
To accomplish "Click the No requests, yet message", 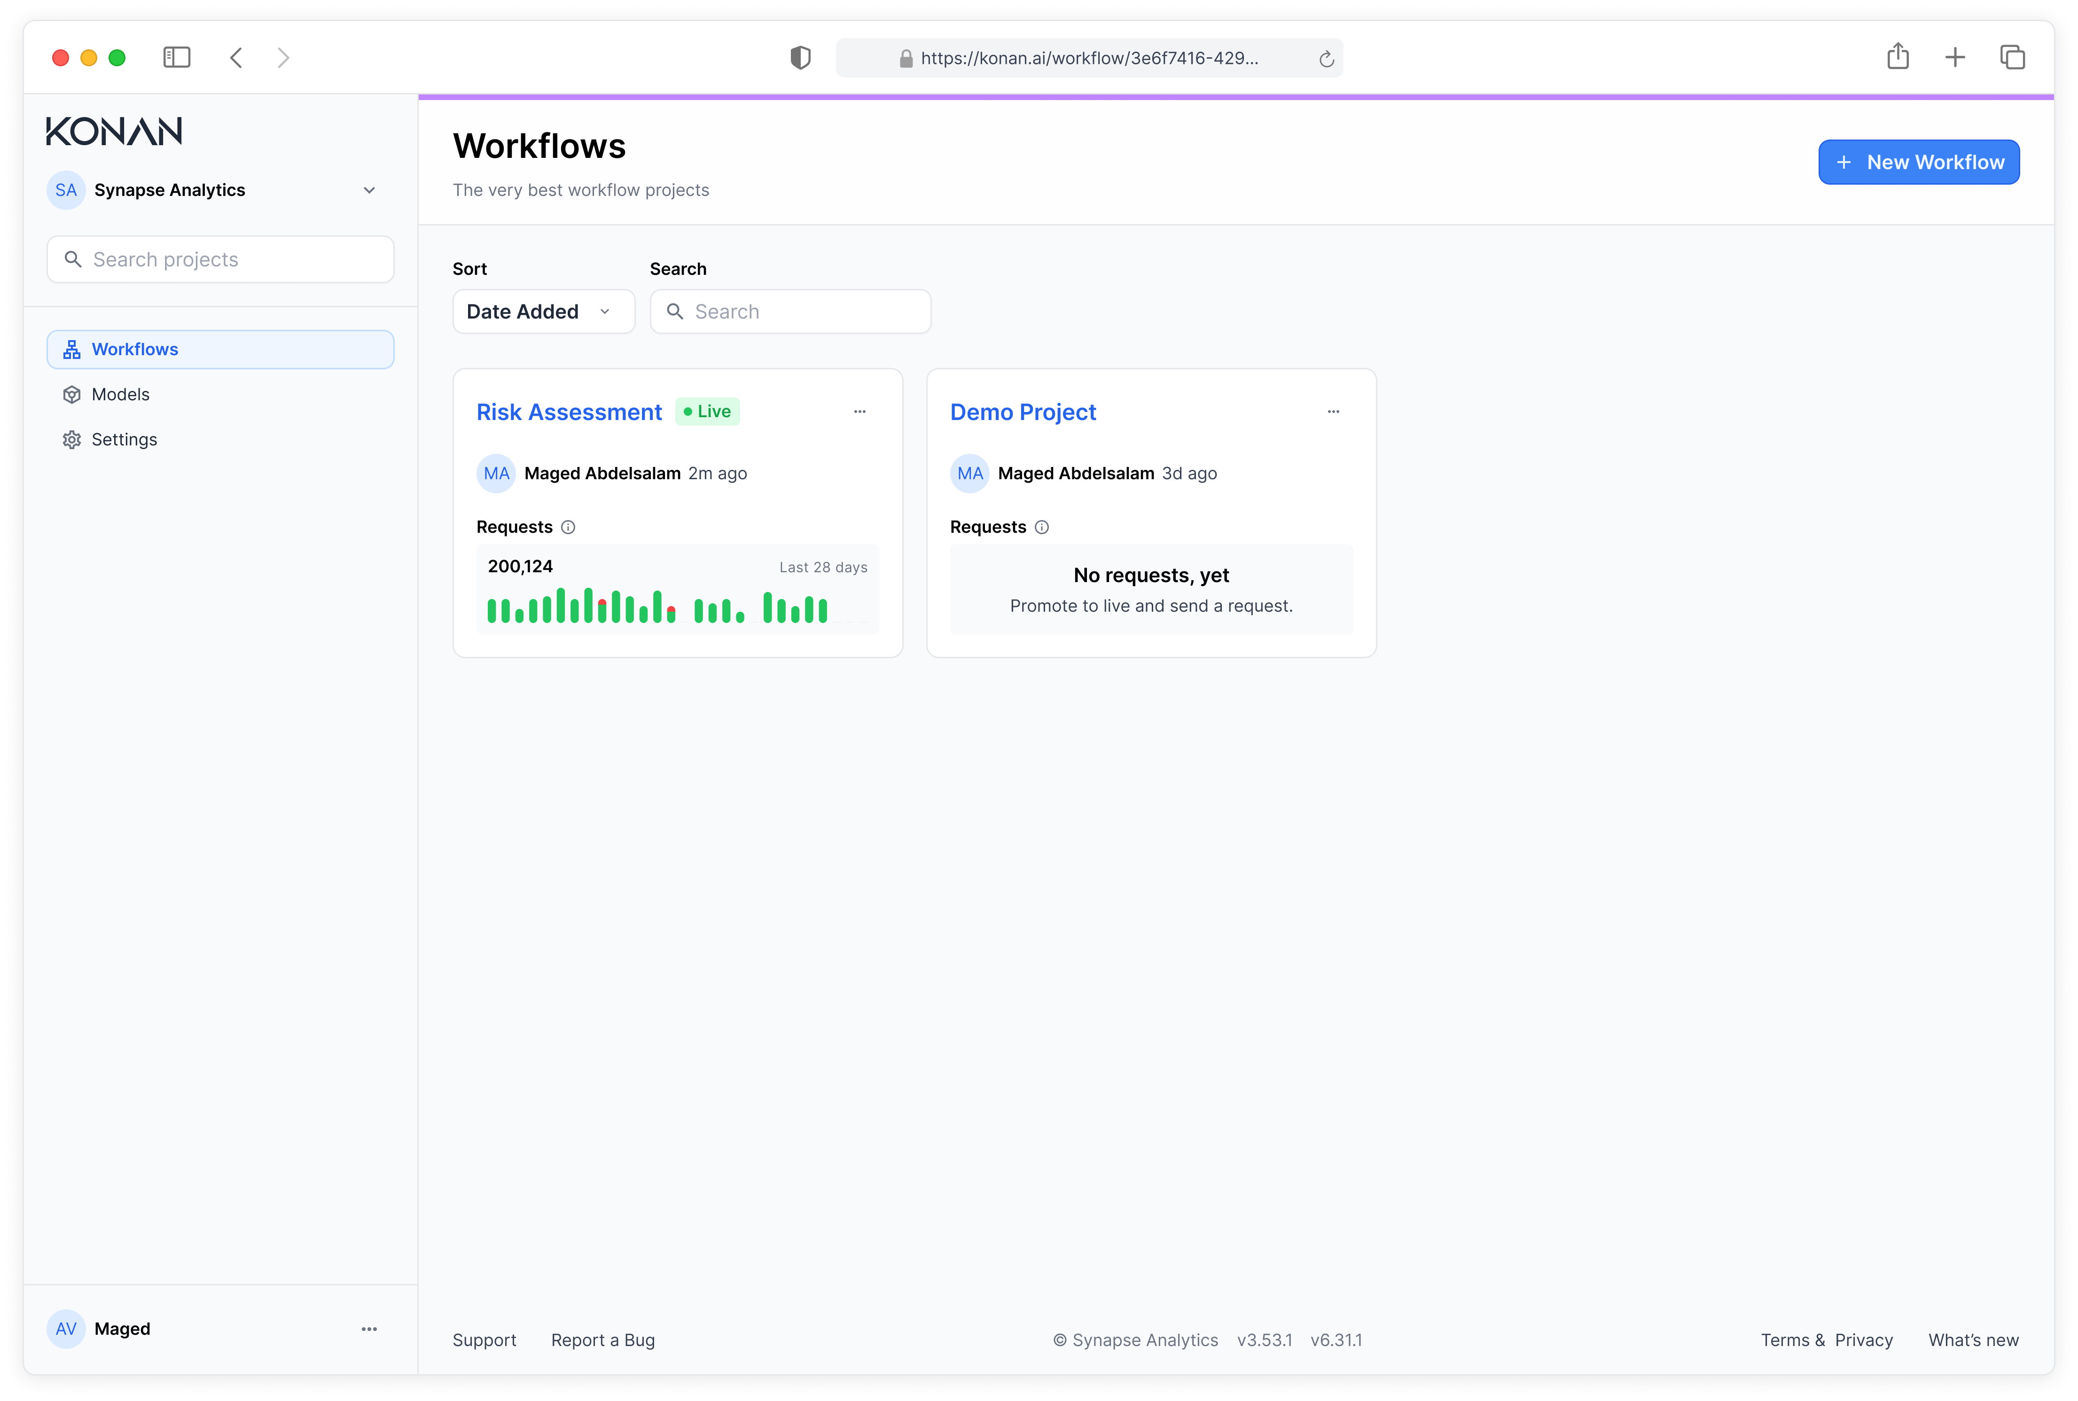I will [x=1151, y=576].
